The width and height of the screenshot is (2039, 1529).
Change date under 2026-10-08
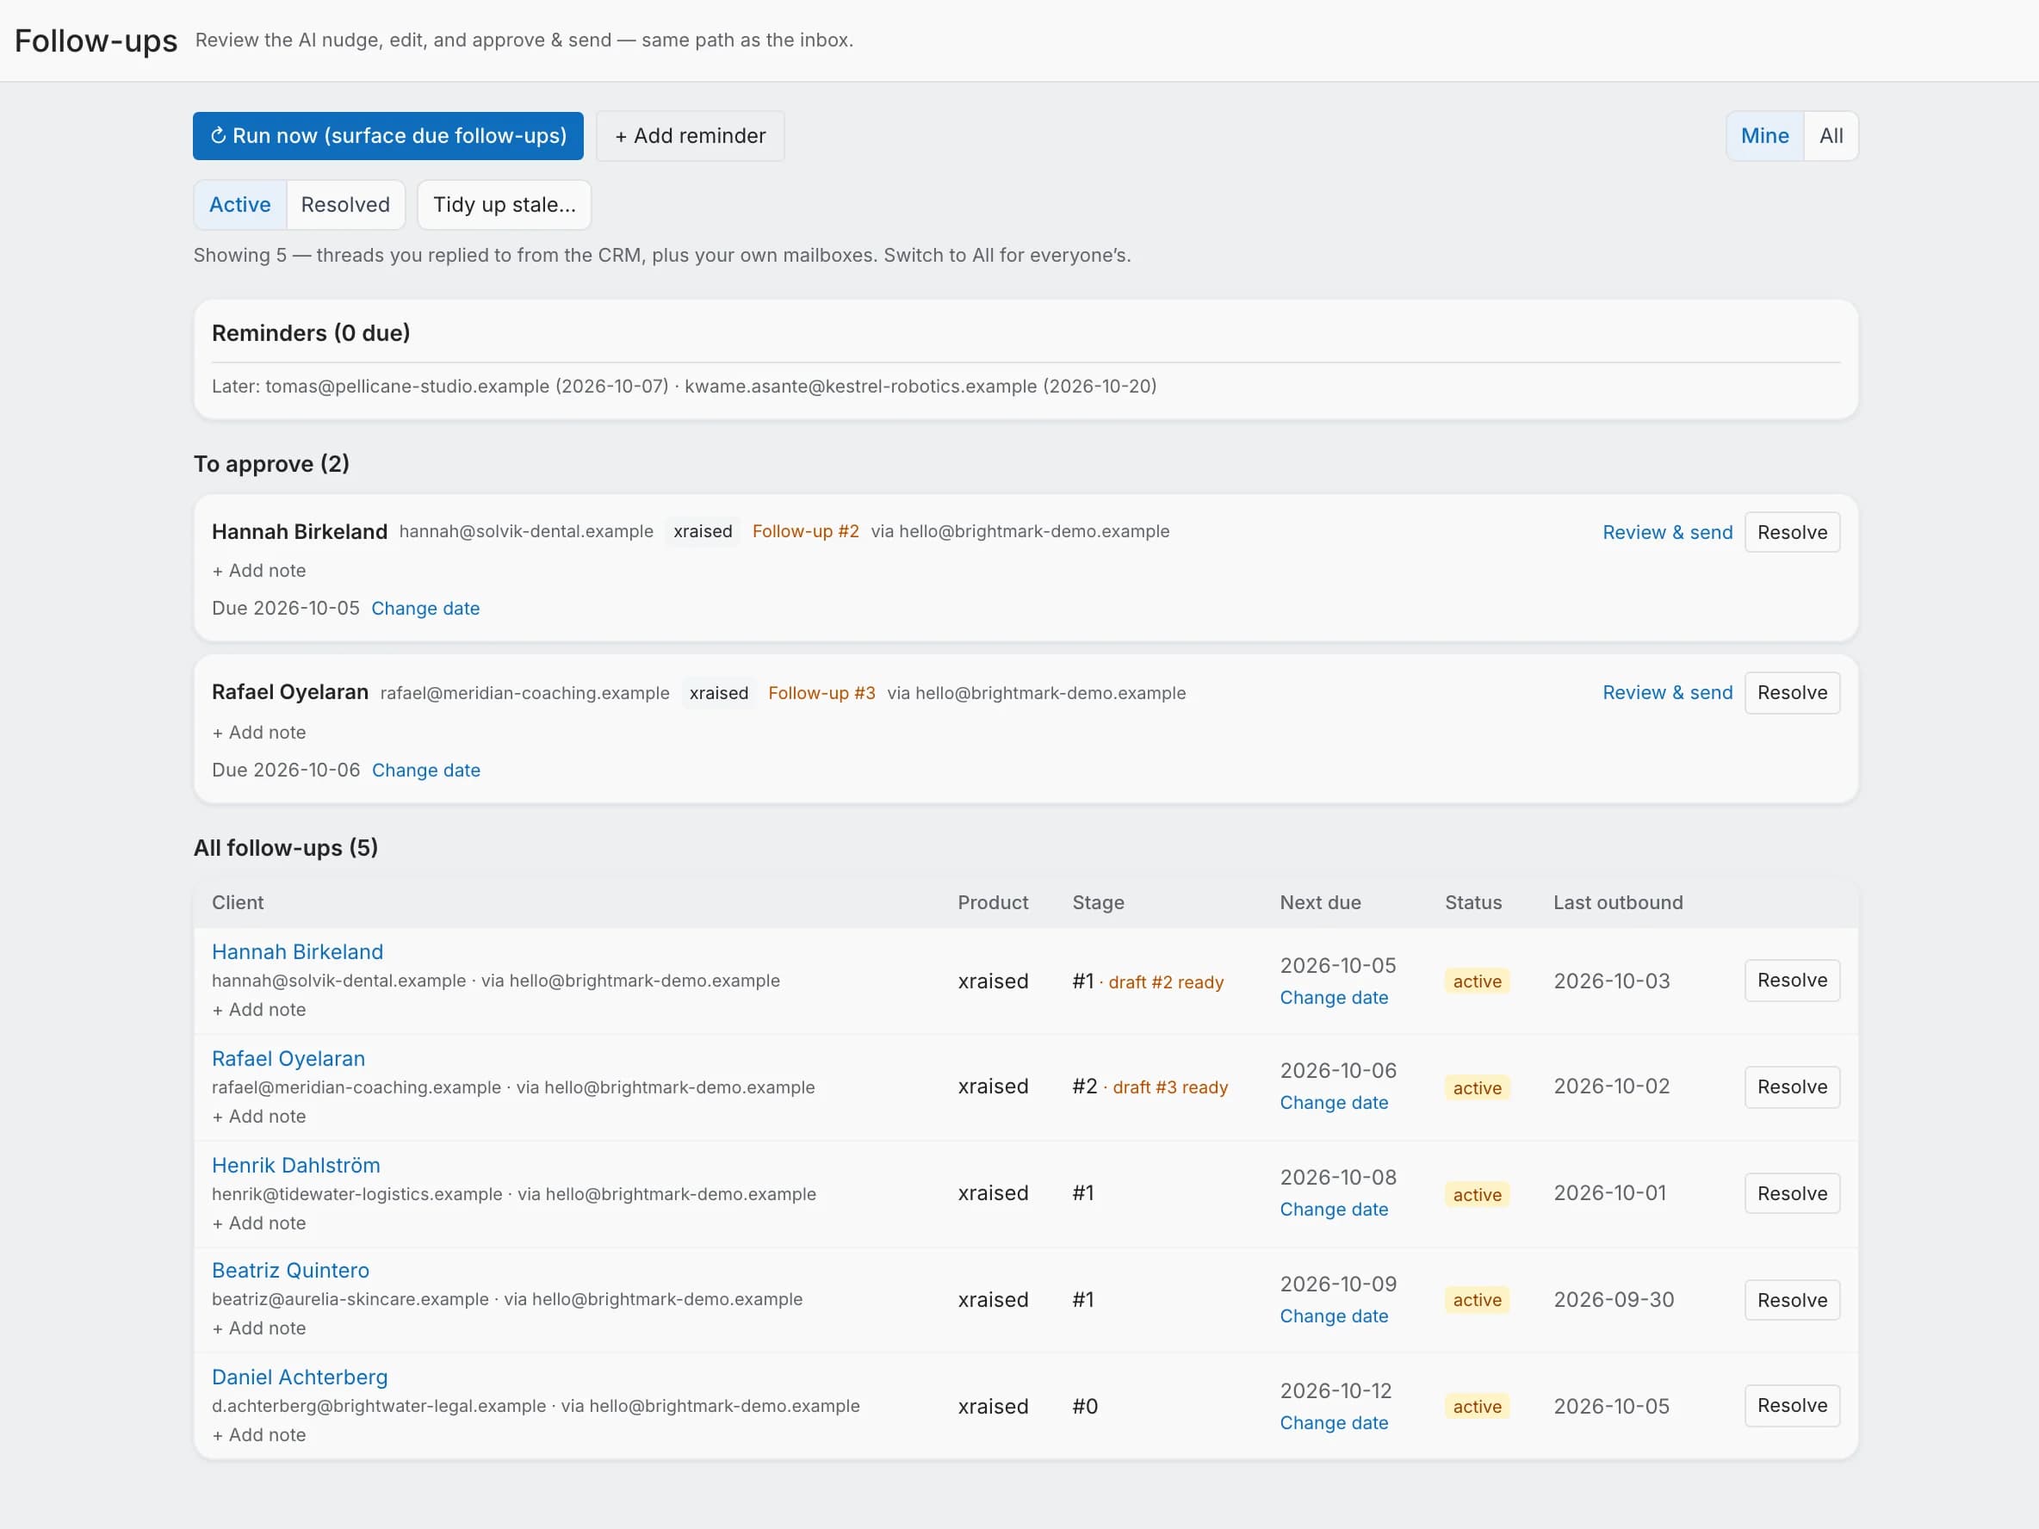coord(1334,1210)
